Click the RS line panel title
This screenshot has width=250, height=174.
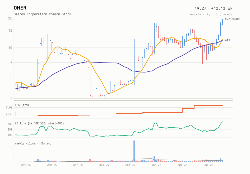pos(39,123)
